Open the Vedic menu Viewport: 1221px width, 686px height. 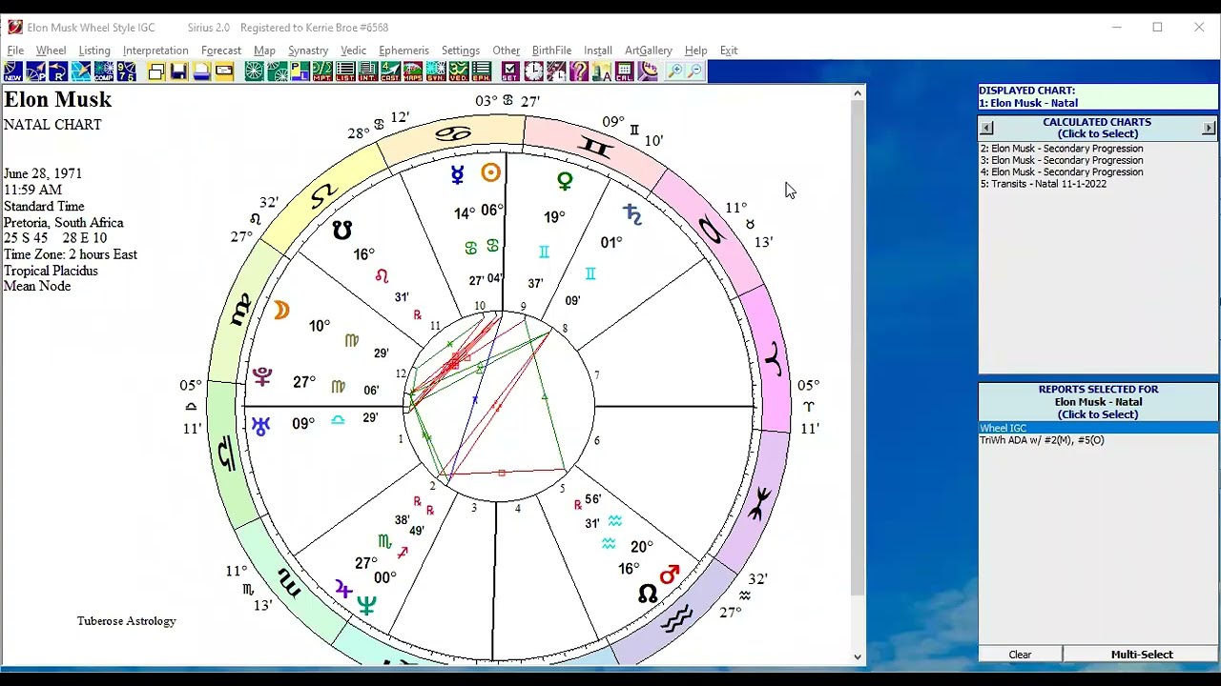coord(353,50)
